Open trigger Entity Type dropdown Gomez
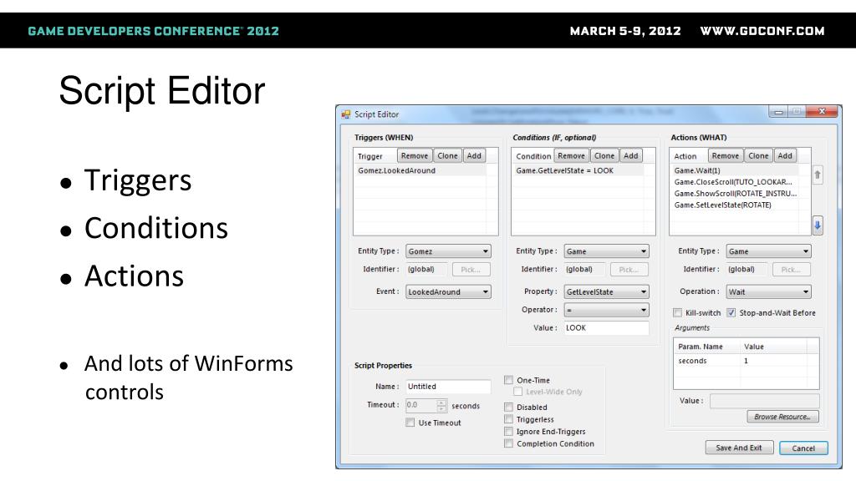 pyautogui.click(x=448, y=251)
